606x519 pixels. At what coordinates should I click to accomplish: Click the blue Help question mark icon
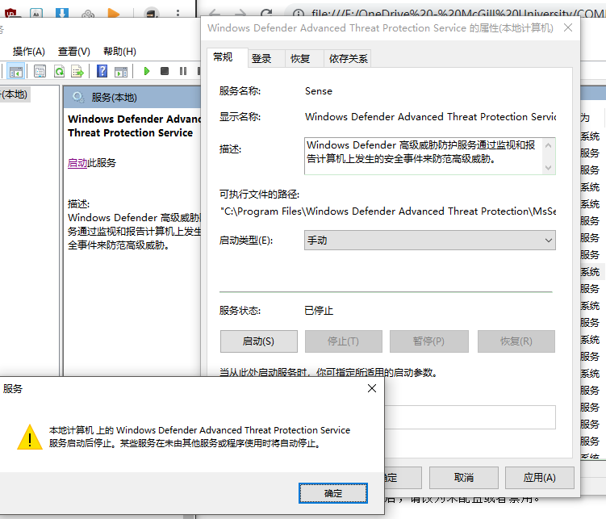pos(102,72)
